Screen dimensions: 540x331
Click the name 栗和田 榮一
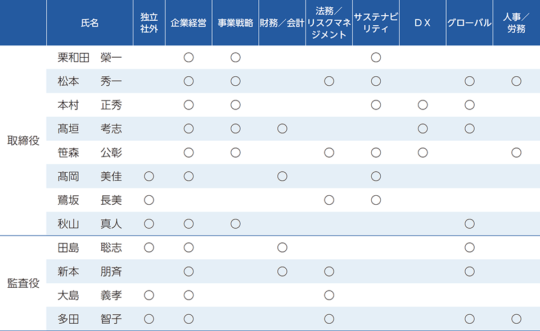click(90, 57)
